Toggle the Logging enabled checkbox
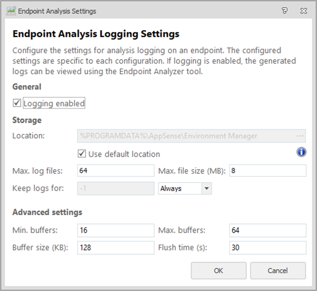Image resolution: width=317 pixels, height=291 pixels. coord(17,103)
